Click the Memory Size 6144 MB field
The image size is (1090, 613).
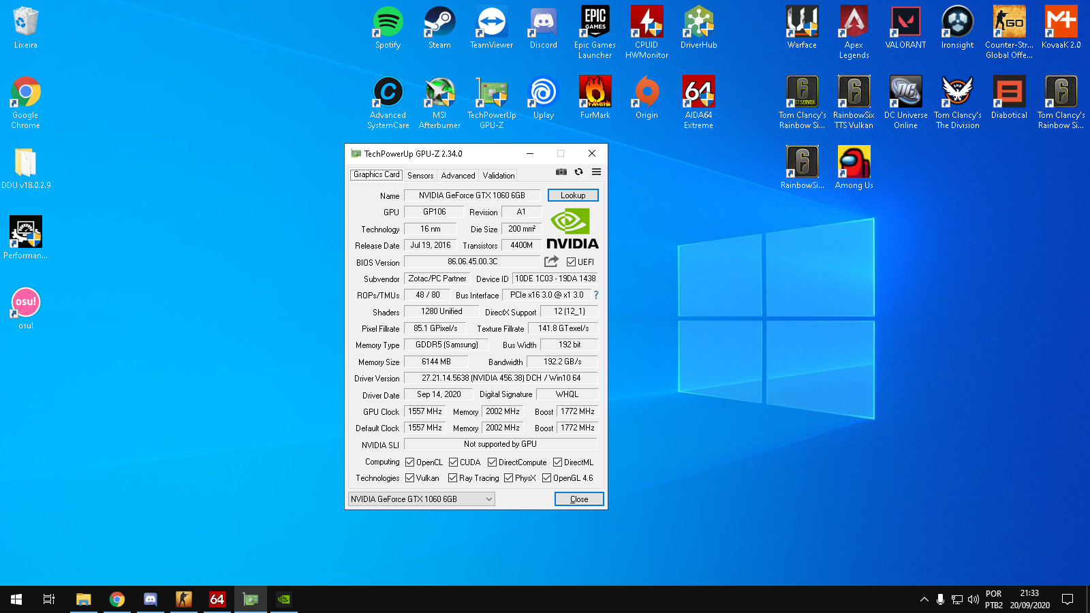[x=436, y=362]
